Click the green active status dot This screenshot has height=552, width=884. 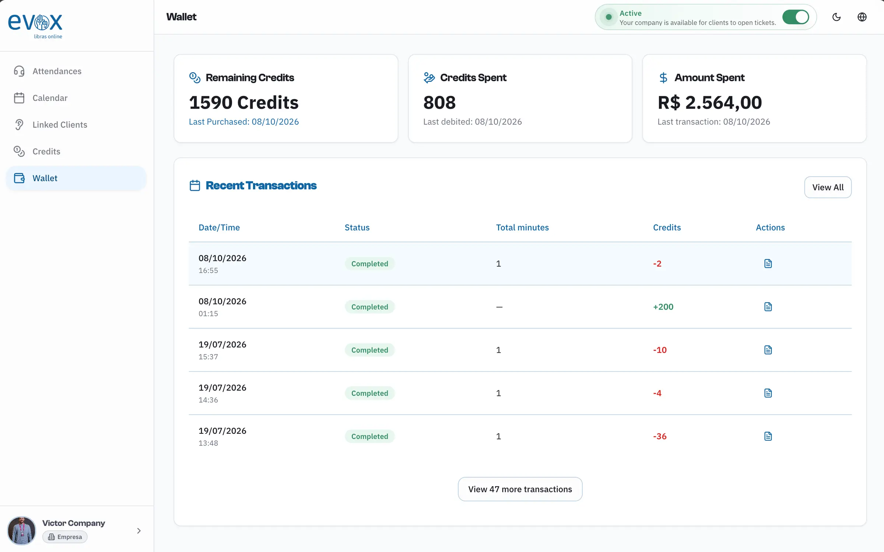pyautogui.click(x=608, y=17)
